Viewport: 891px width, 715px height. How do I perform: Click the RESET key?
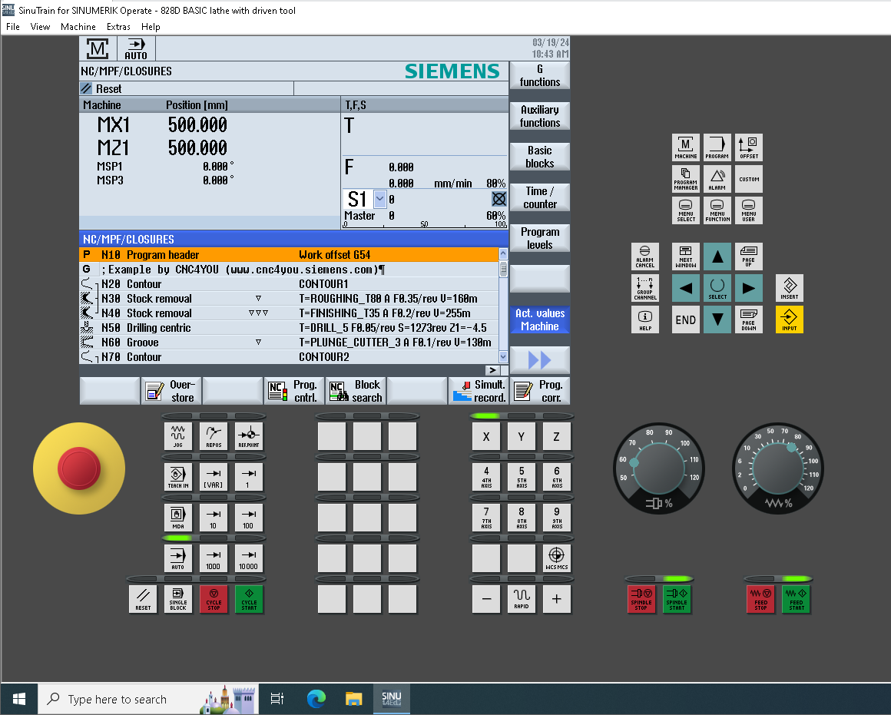[x=143, y=600]
